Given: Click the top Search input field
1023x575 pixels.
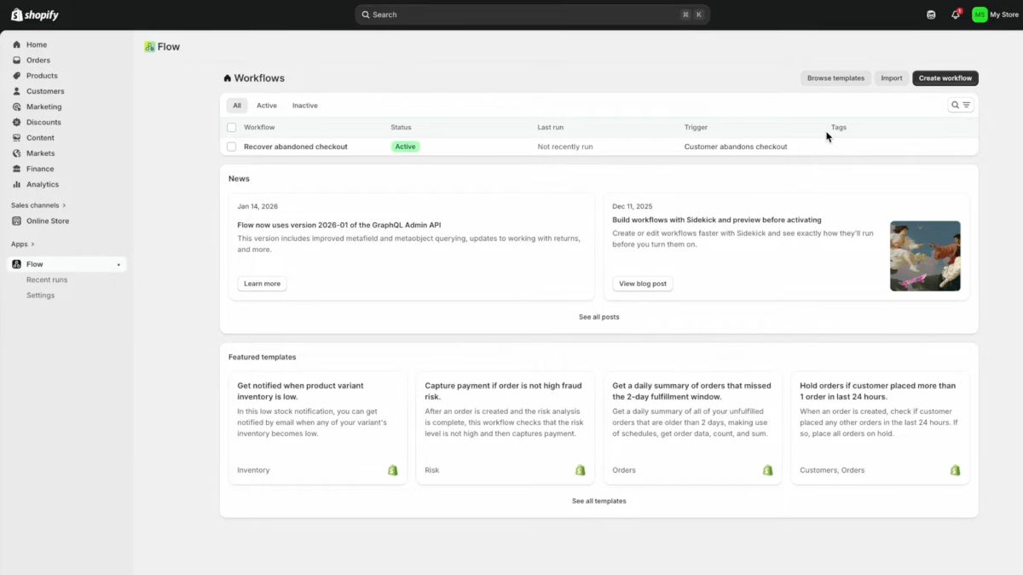Looking at the screenshot, I should pyautogui.click(x=532, y=14).
